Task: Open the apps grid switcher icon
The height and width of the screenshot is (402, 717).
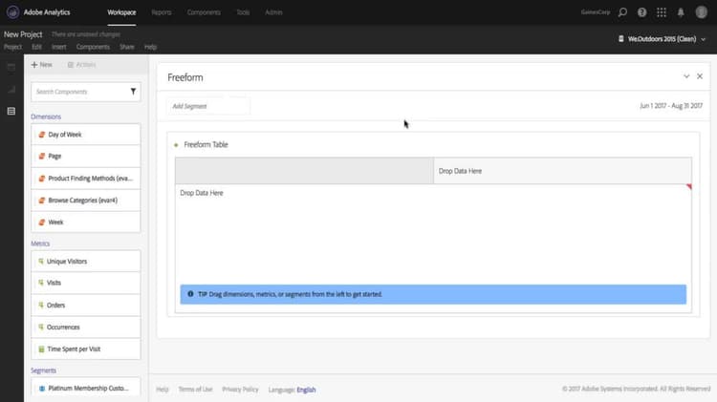Action: coord(662,12)
